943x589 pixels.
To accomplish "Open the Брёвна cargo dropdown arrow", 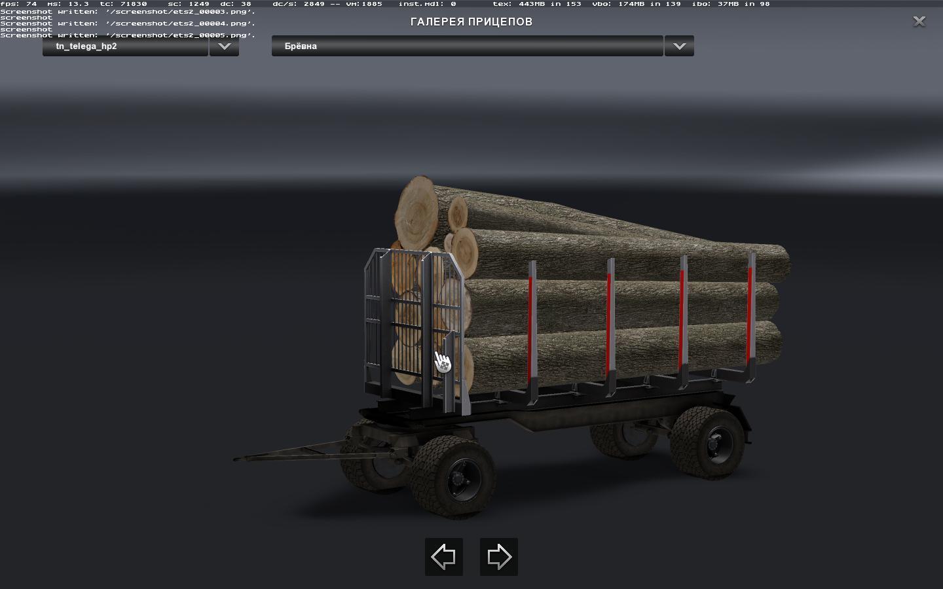I will (679, 46).
